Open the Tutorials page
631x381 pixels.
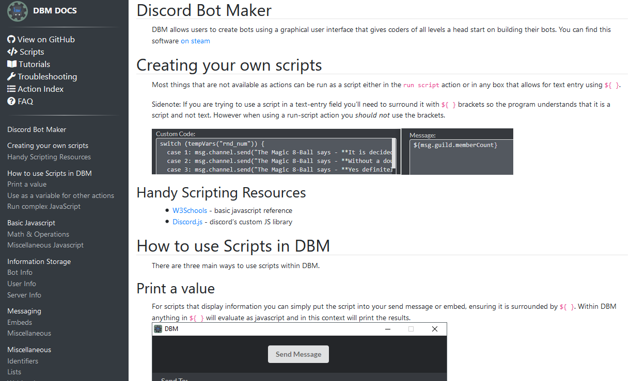tap(35, 64)
